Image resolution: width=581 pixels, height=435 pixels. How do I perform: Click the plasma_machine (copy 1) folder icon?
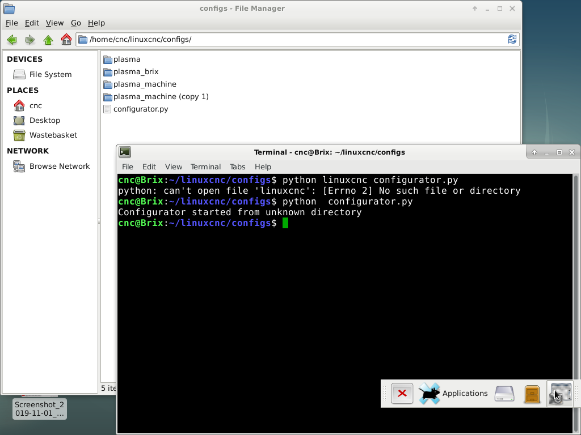(107, 97)
